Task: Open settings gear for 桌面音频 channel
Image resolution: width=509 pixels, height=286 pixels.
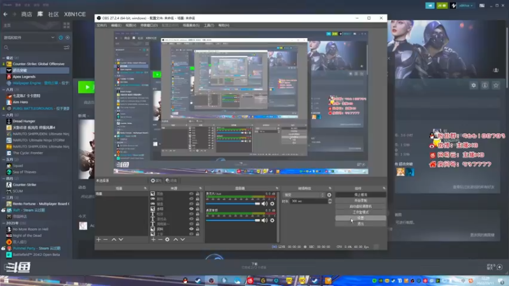Action: pyautogui.click(x=272, y=220)
